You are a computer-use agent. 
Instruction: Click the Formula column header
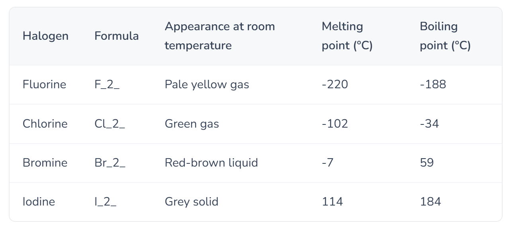tap(117, 36)
